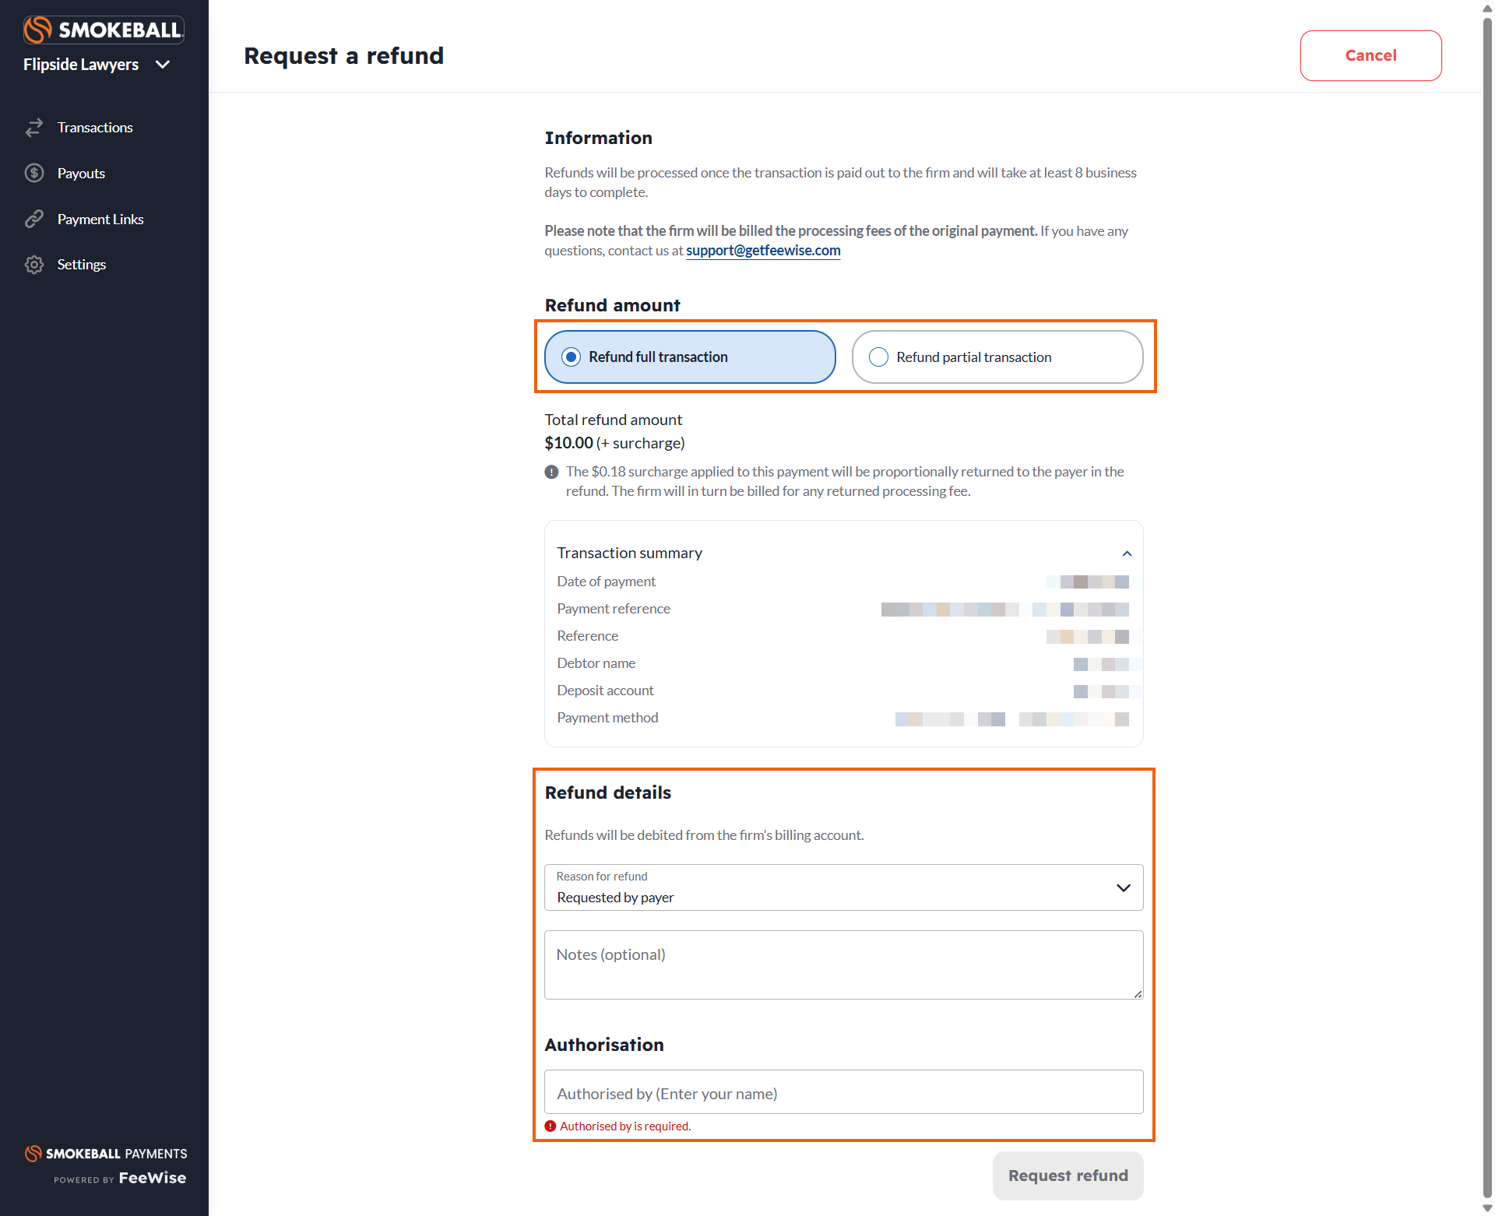This screenshot has width=1495, height=1216.
Task: Collapse the Transaction summary section
Action: 1127,554
